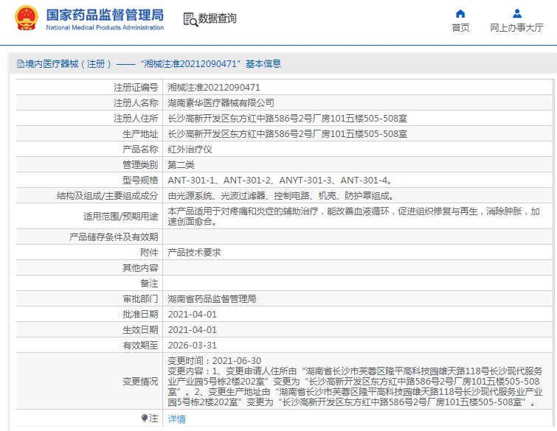This screenshot has width=557, height=431.
Task: Click the product name 红外治疗仪
Action: click(190, 149)
